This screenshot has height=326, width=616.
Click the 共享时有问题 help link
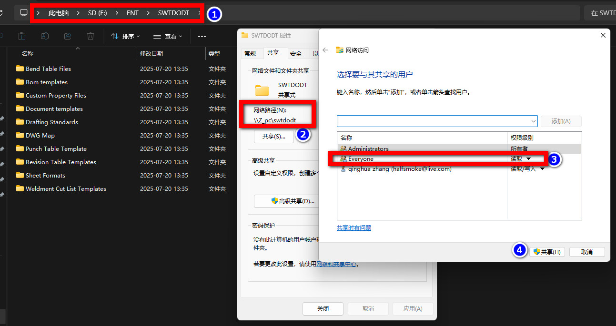[x=354, y=228]
